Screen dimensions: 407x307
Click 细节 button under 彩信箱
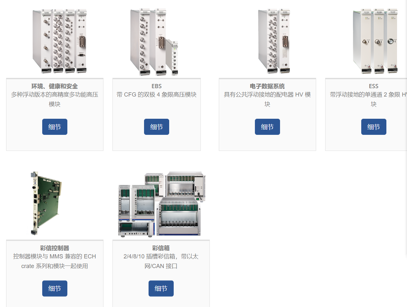(161, 289)
